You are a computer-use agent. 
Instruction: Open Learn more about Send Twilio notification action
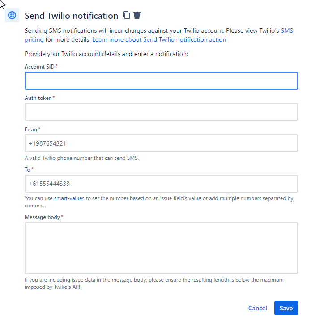(x=159, y=39)
